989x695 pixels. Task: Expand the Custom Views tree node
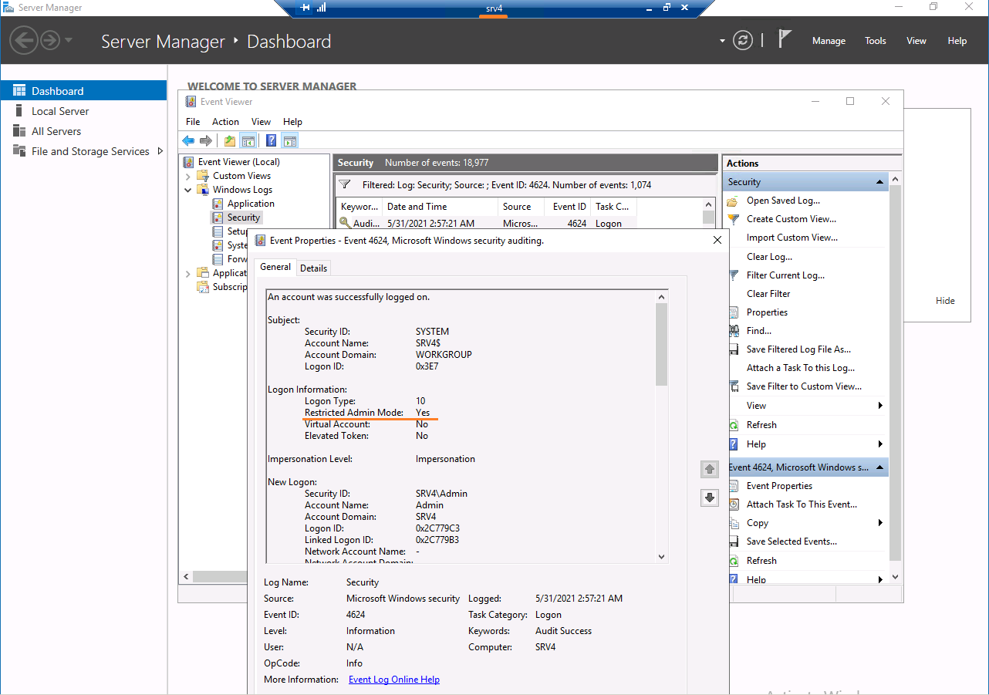click(x=188, y=176)
